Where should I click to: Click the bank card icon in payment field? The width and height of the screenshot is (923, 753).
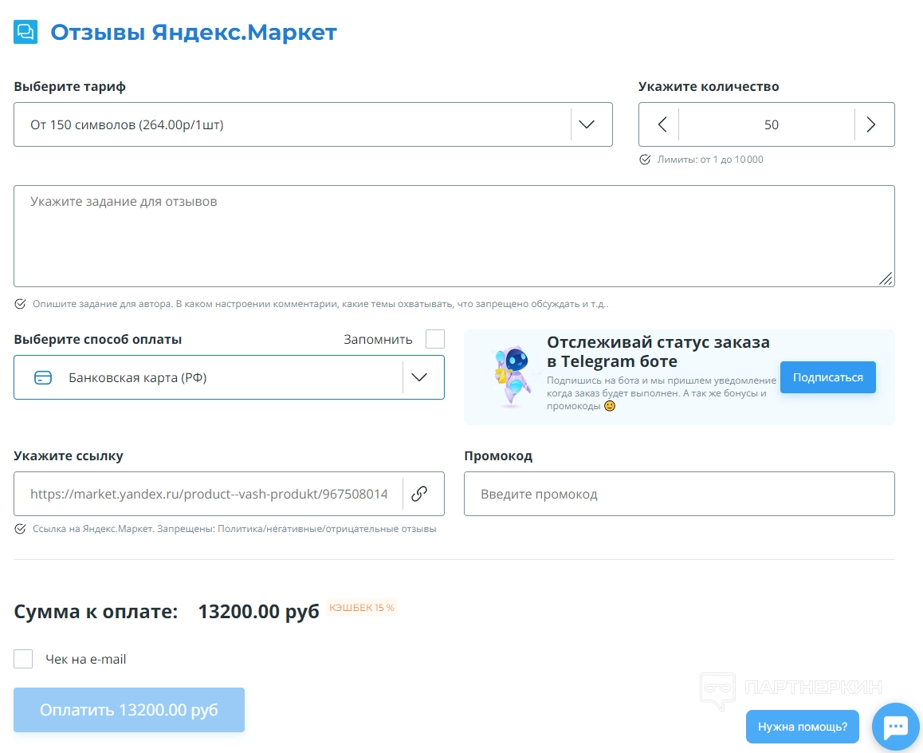tap(43, 377)
